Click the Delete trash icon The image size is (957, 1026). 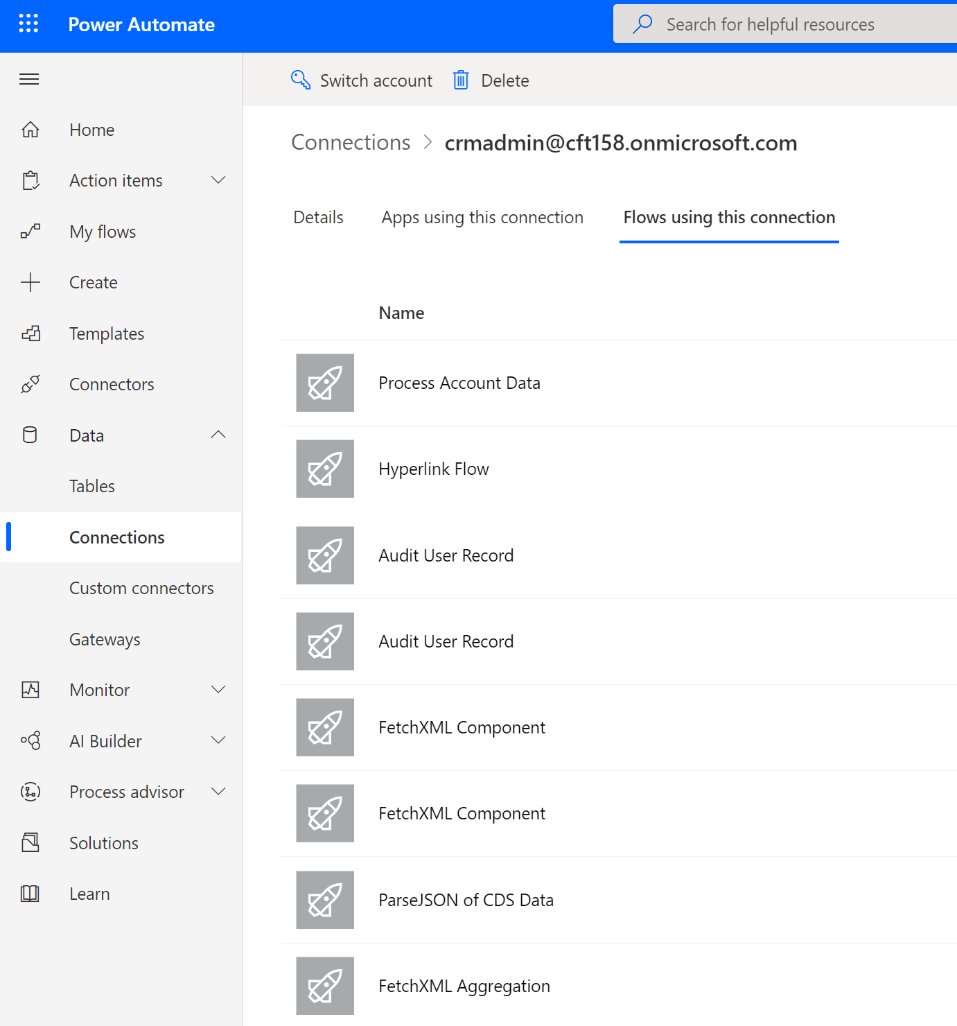(461, 80)
